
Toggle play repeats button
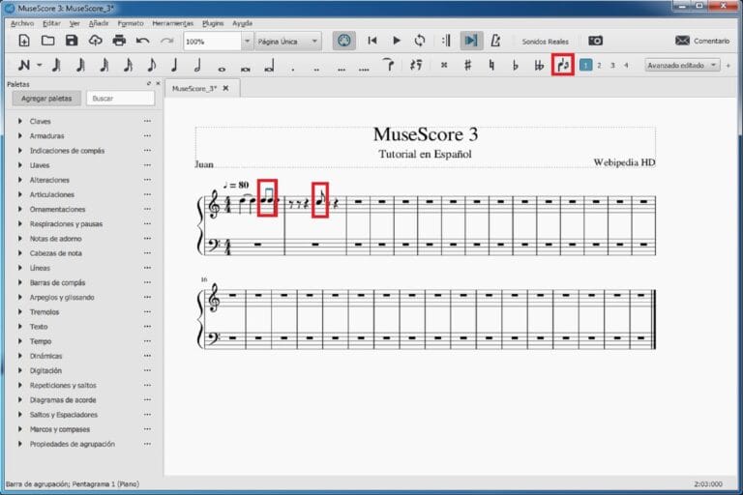point(446,41)
